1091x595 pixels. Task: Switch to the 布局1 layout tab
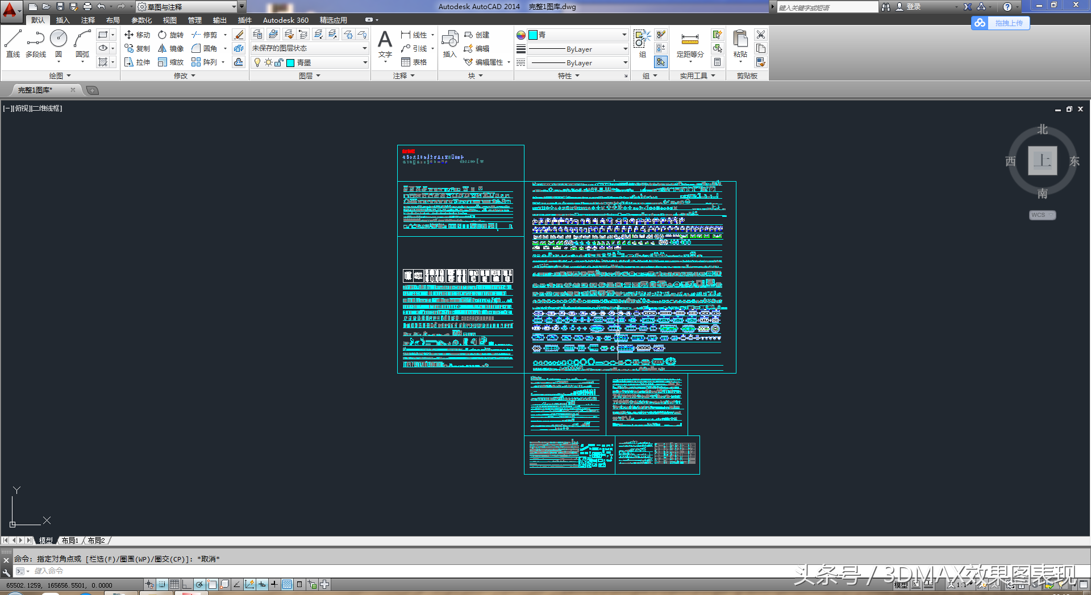[x=70, y=540]
